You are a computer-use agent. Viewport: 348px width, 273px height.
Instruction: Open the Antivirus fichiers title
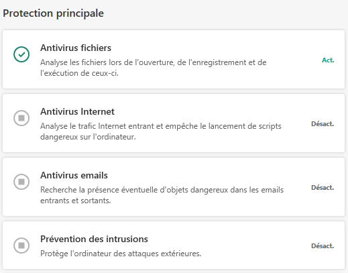pyautogui.click(x=76, y=48)
